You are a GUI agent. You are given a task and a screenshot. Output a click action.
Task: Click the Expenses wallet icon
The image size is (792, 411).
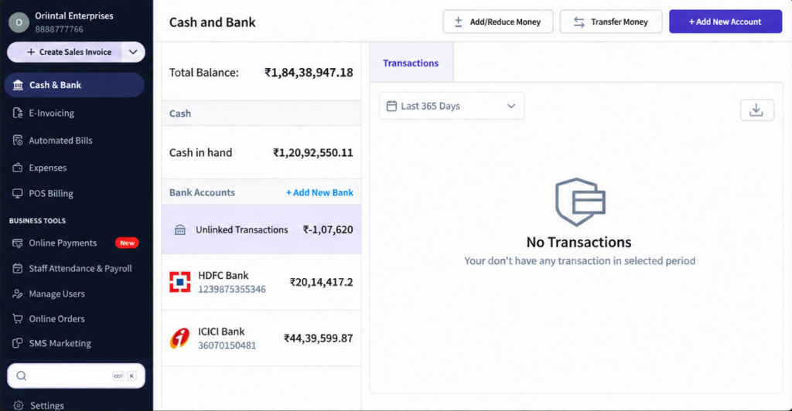[18, 168]
